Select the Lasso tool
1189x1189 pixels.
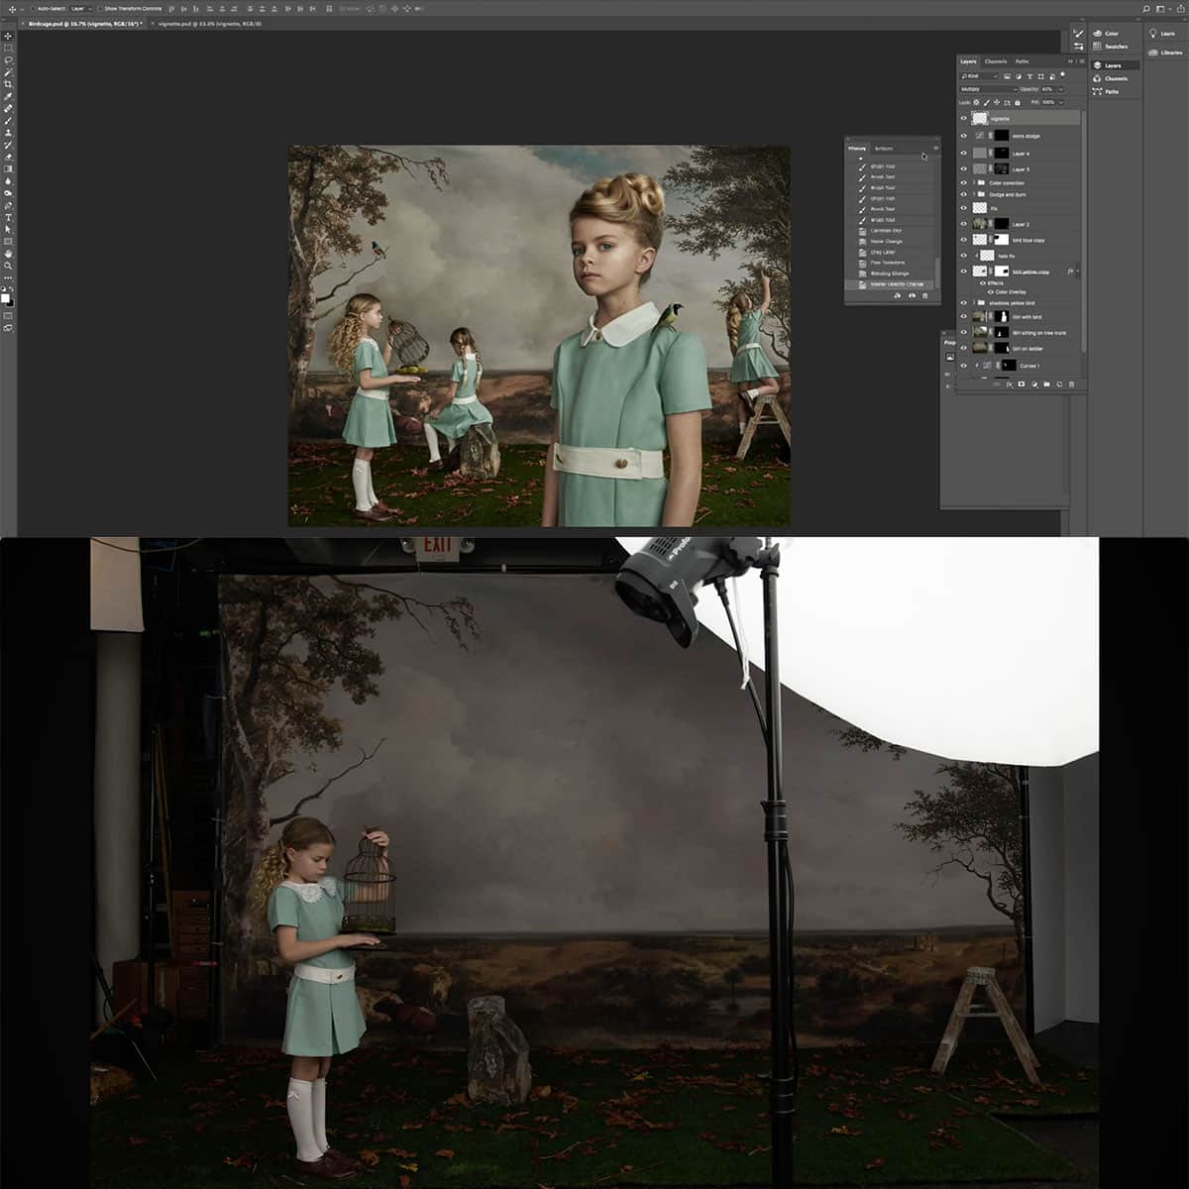pyautogui.click(x=9, y=59)
